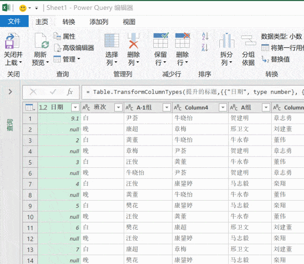Click the 尹荟 cell in row 1

(x=148, y=118)
